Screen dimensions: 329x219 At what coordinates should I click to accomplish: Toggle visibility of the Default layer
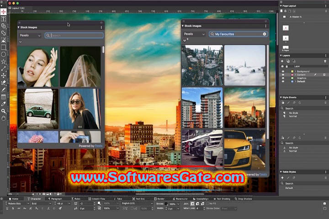[x=283, y=82]
